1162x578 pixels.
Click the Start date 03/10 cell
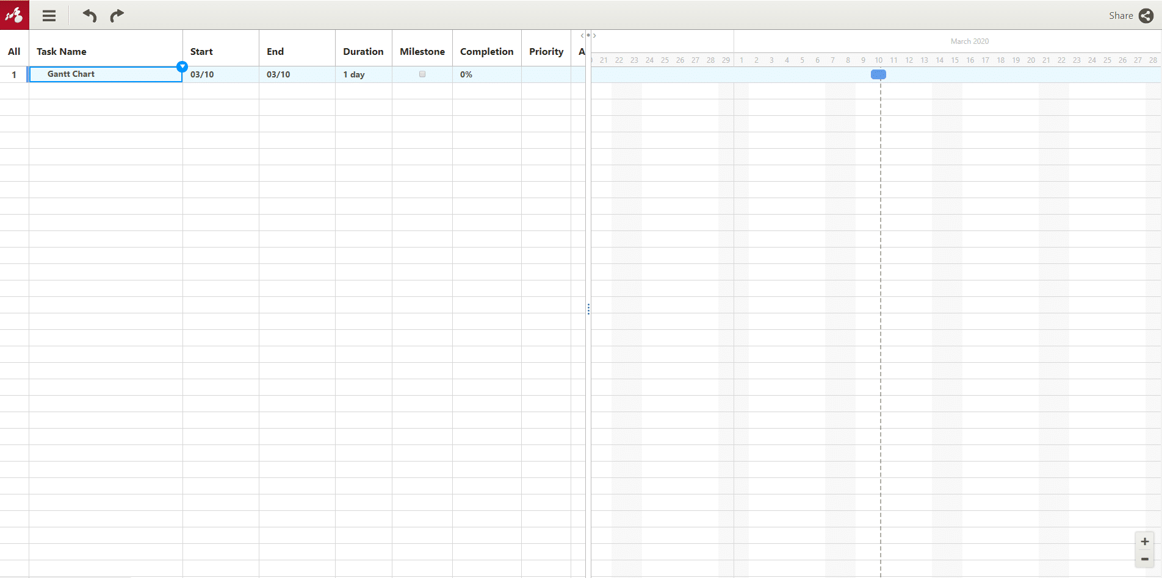221,74
